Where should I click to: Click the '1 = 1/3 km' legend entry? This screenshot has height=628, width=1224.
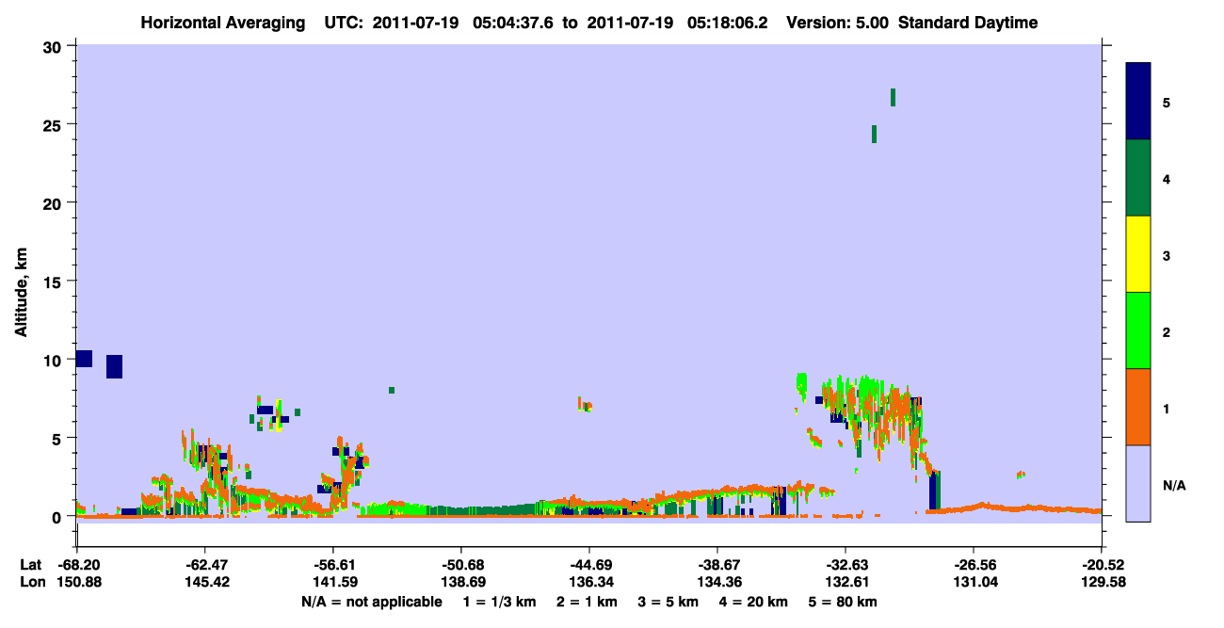coord(500,602)
